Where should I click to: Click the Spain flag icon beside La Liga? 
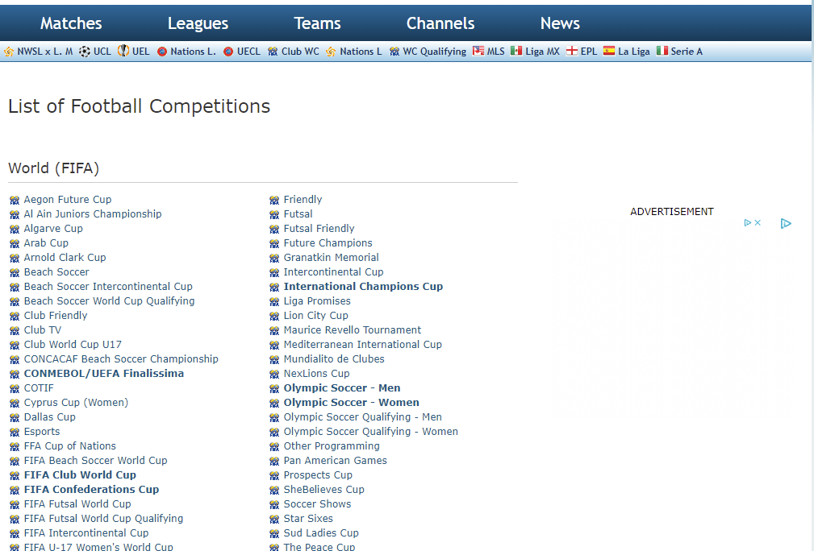[609, 51]
